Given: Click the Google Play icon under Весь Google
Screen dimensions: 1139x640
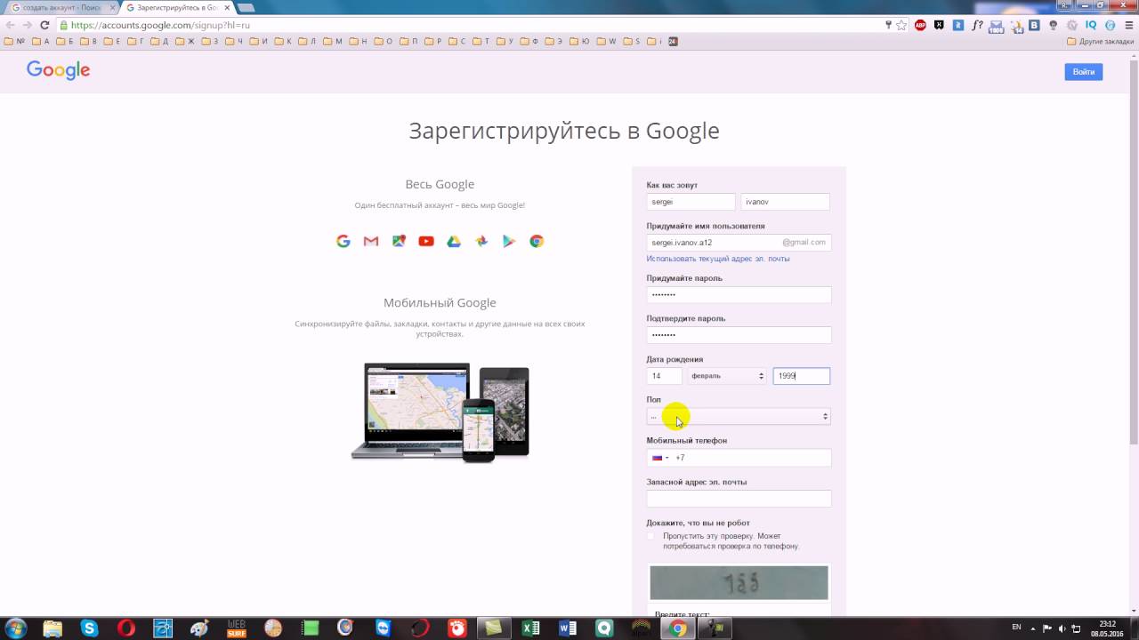Looking at the screenshot, I should (509, 241).
